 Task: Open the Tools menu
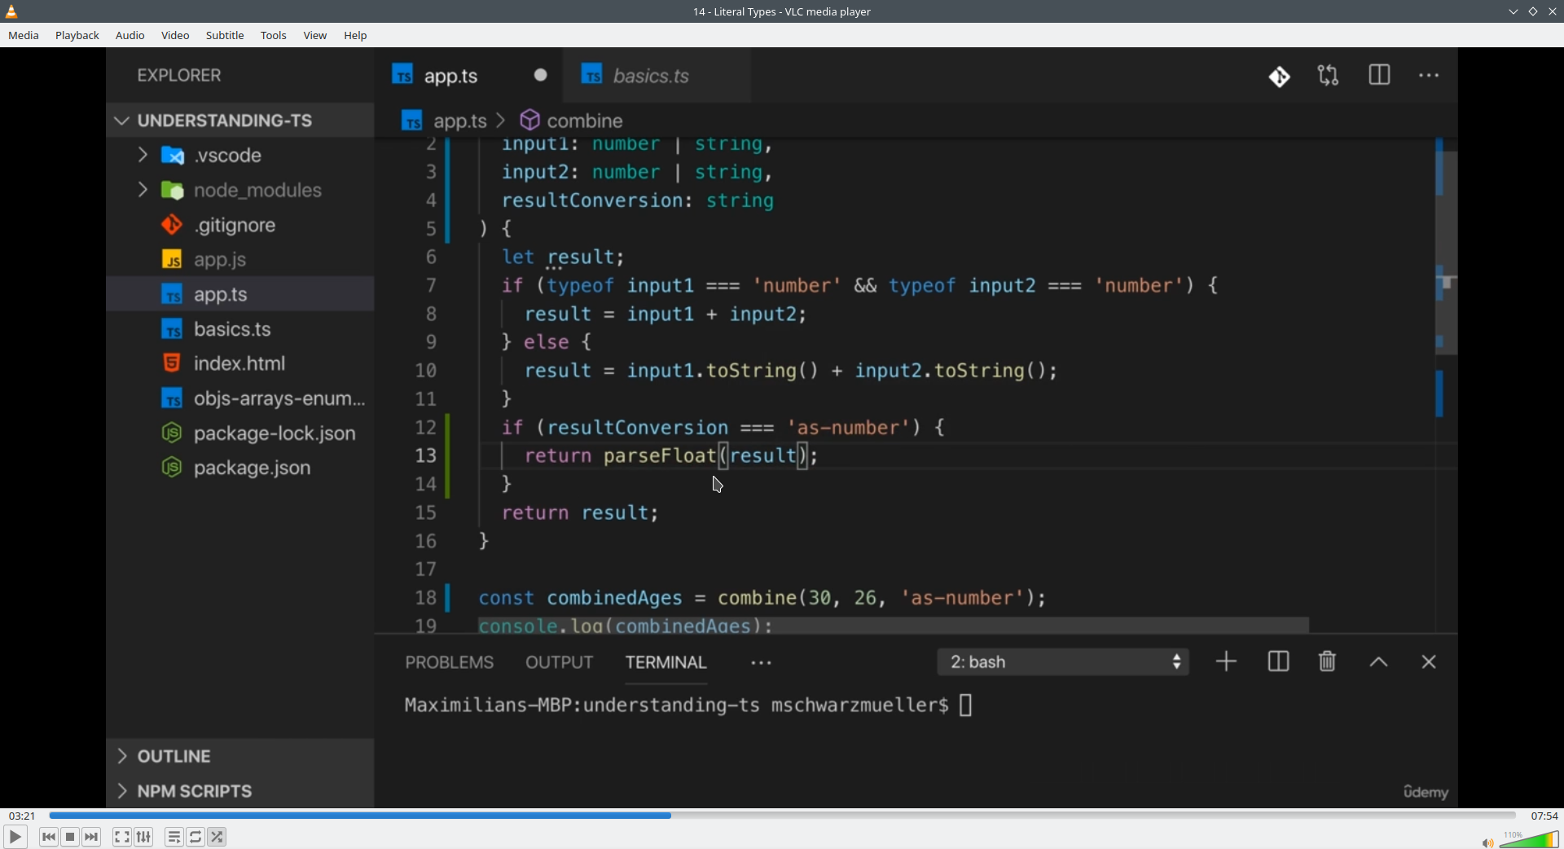[274, 36]
